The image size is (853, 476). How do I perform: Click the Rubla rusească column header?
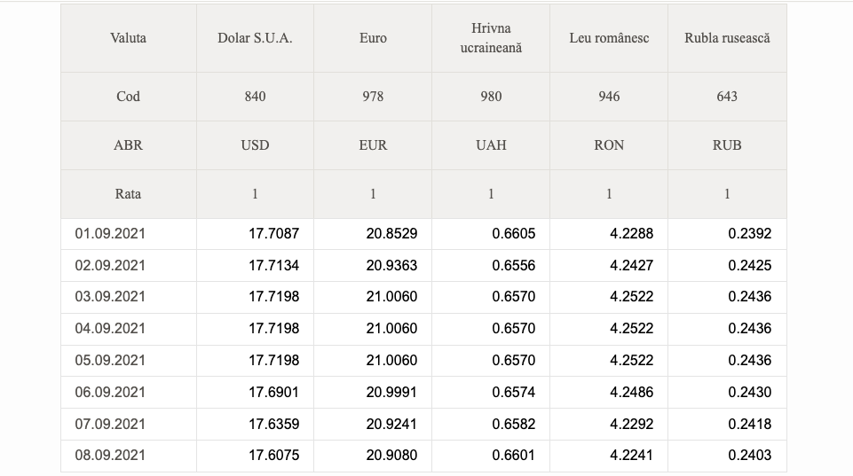tap(727, 38)
